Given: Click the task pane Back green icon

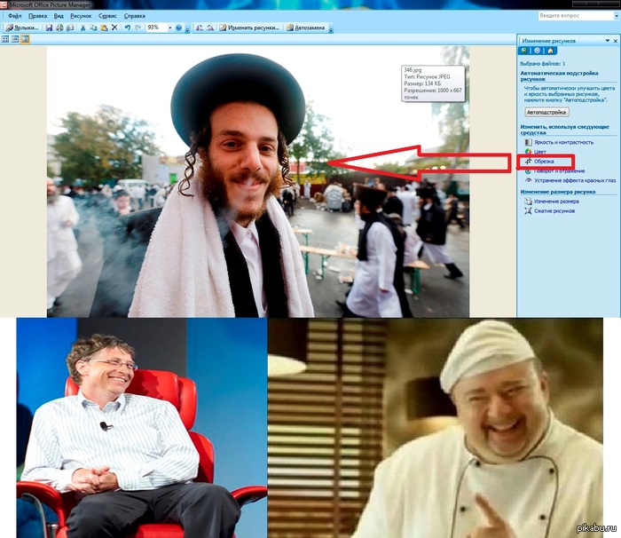Looking at the screenshot, I should [x=524, y=51].
